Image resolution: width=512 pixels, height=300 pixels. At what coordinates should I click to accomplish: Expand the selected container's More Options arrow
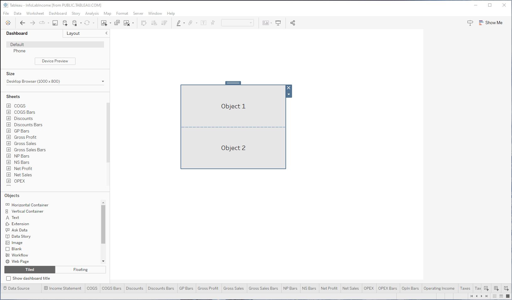[x=289, y=95]
